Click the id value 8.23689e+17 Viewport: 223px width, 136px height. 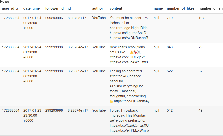pyautogui.click(x=78, y=71)
